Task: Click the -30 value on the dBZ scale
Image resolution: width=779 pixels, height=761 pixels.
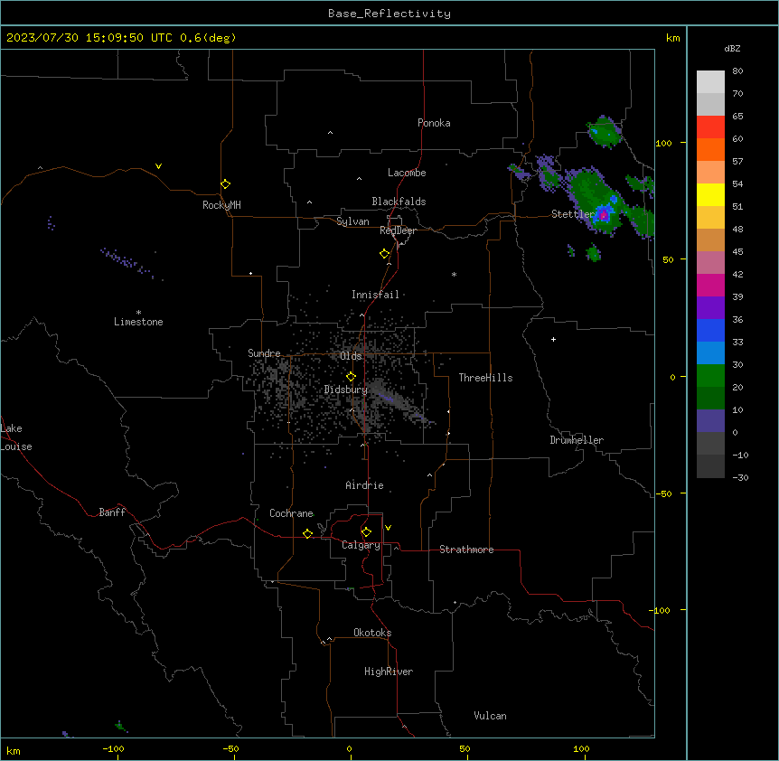Action: 740,477
